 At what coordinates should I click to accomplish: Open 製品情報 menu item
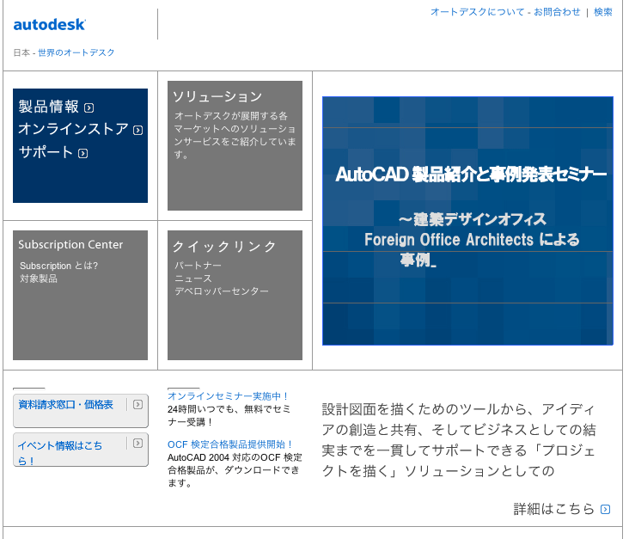pos(48,107)
